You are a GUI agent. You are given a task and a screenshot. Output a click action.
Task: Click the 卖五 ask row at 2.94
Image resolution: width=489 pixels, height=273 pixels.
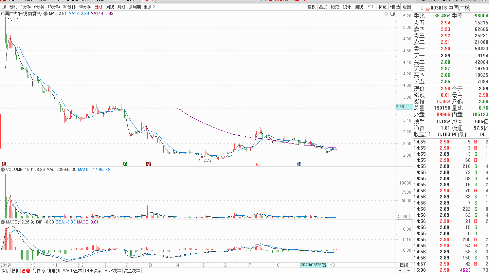click(451, 23)
